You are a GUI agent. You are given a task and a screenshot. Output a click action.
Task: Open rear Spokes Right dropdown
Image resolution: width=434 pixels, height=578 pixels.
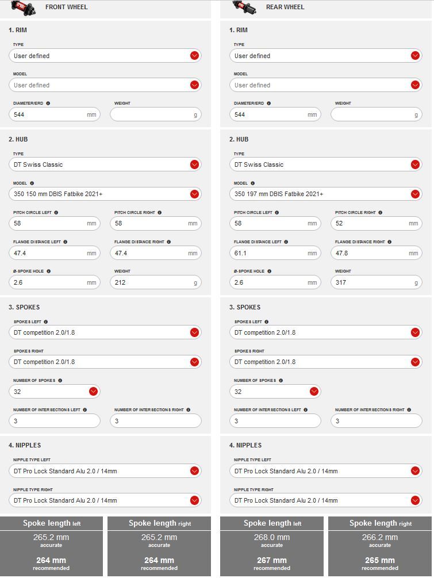point(415,362)
